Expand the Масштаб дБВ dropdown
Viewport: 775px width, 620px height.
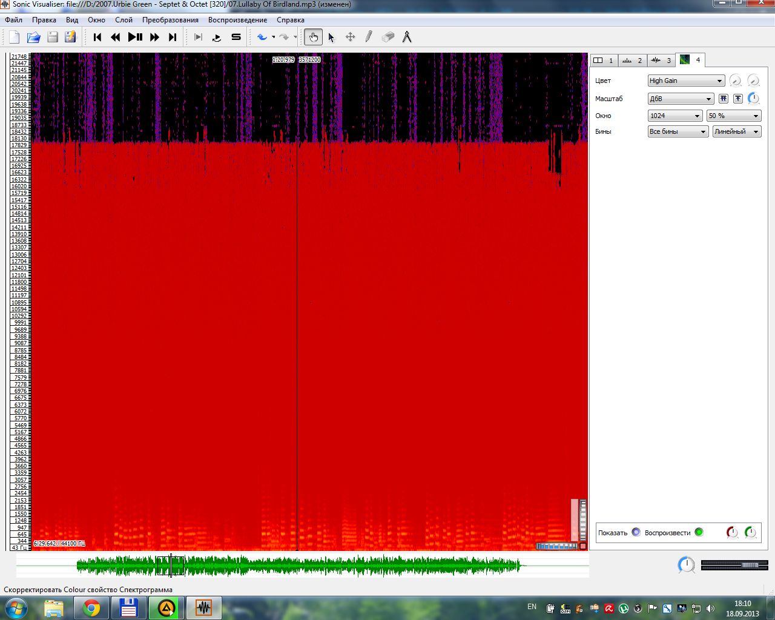681,99
